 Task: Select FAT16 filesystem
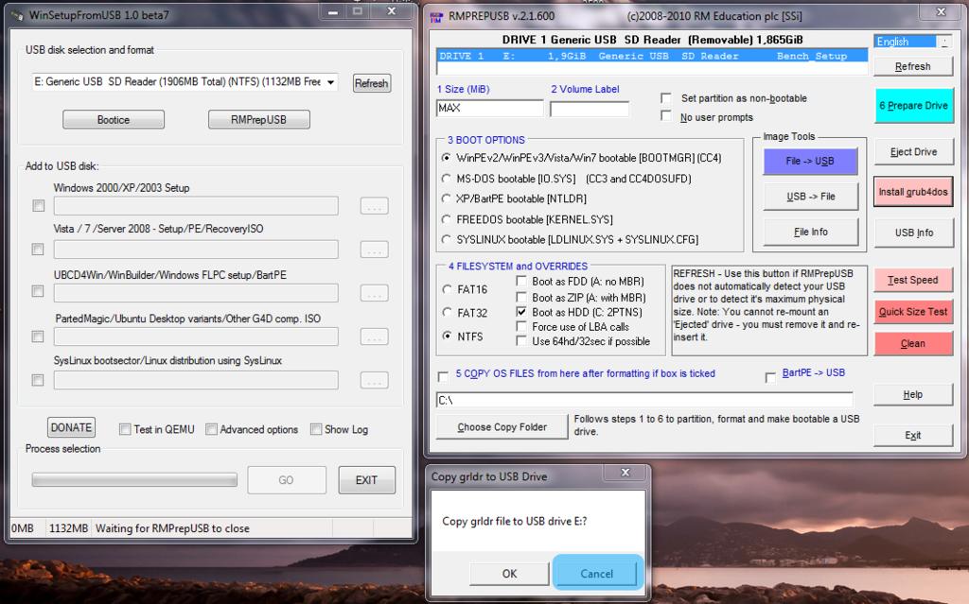(x=447, y=289)
